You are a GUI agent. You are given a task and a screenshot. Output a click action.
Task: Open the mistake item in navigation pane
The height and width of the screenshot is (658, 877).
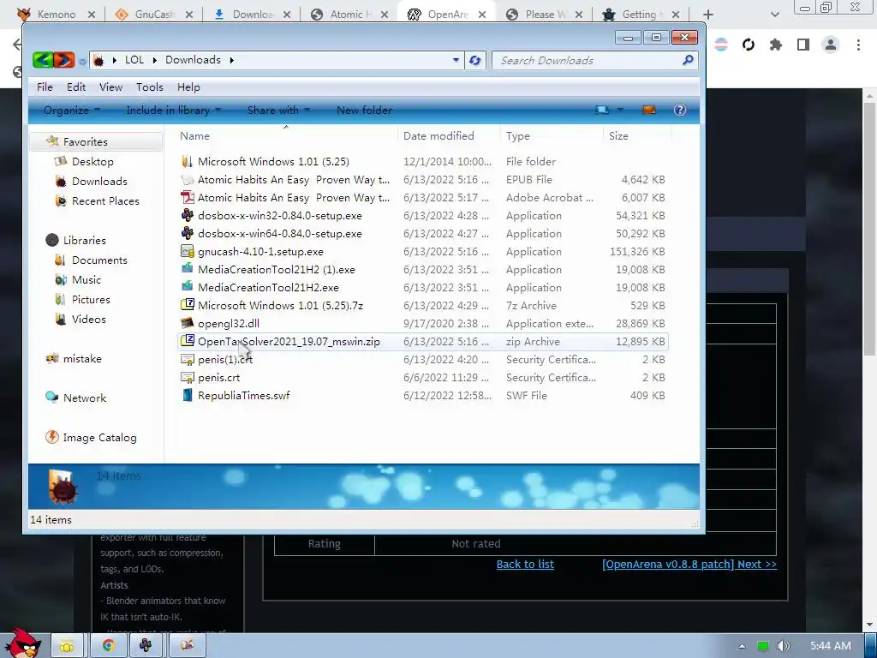pos(82,359)
